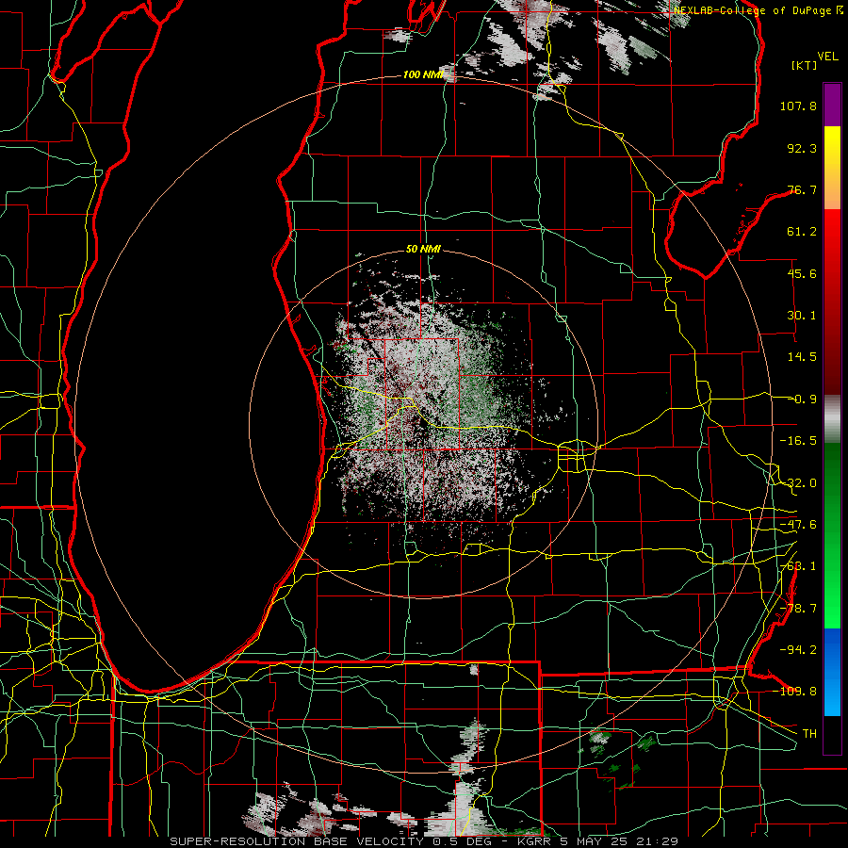This screenshot has width=848, height=848.
Task: Click the -63.1 scale value
Action: (x=798, y=566)
